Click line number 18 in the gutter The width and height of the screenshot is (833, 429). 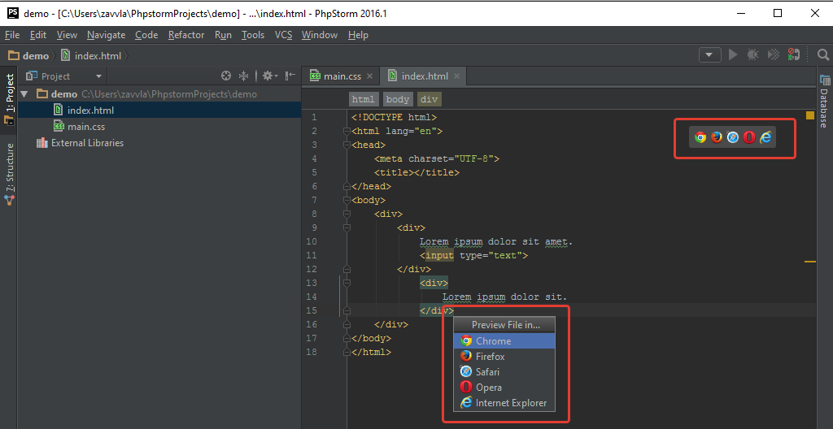coord(312,352)
